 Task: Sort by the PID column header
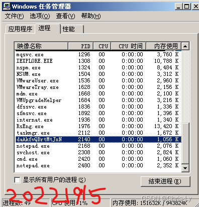click(81, 46)
